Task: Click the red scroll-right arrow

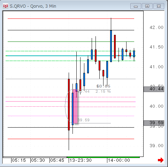Action: (x=161, y=160)
